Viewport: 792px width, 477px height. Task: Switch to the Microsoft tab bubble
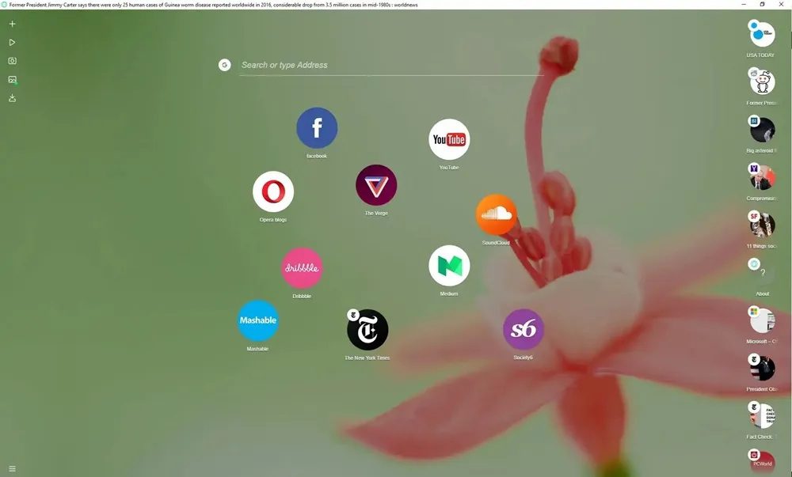tap(762, 320)
